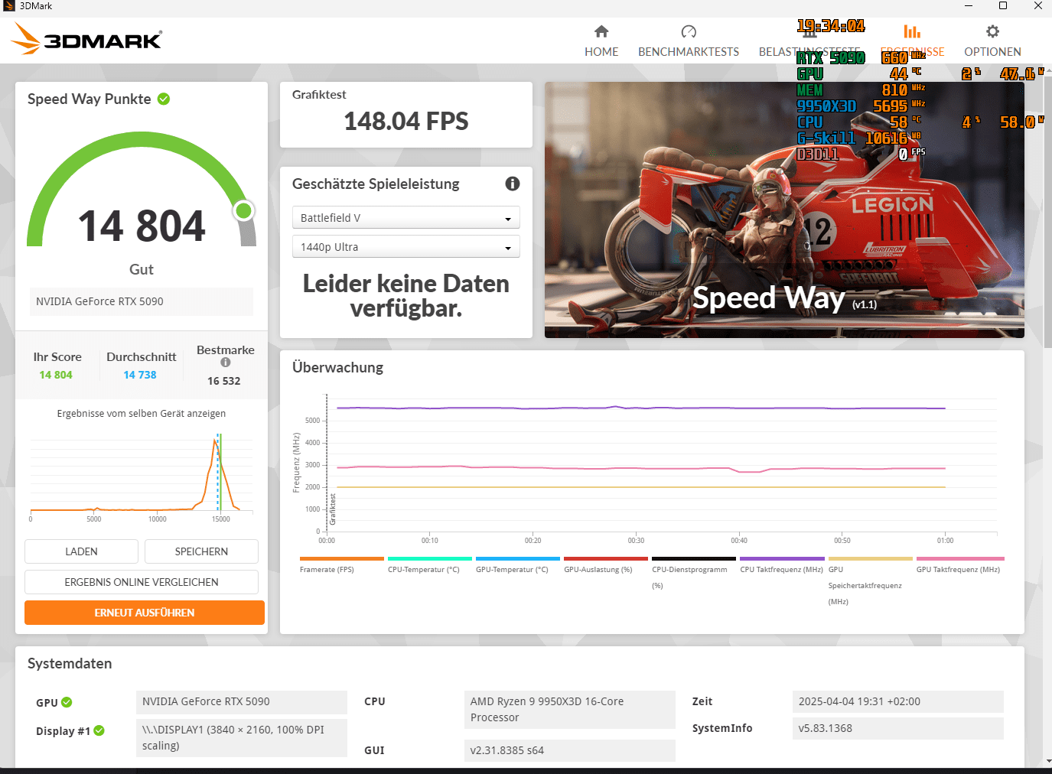Click ERGEBNIS ONLINE VERGLEICHEN button
Image resolution: width=1052 pixels, height=774 pixels.
(142, 582)
